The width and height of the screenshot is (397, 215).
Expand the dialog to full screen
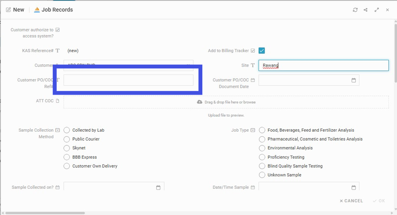click(377, 10)
